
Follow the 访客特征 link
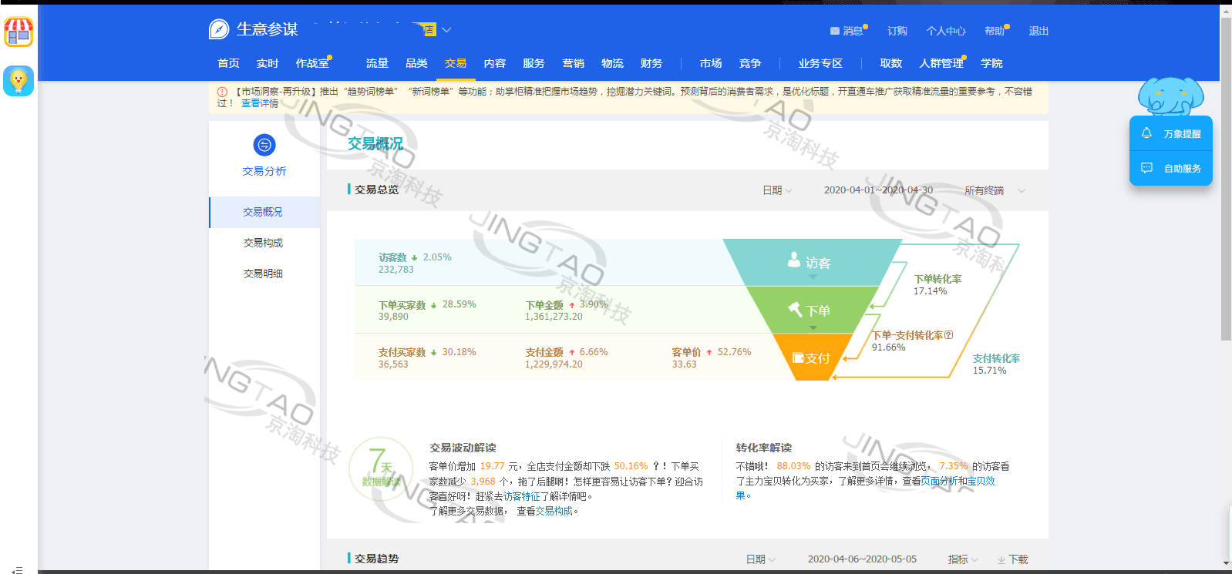coord(522,496)
